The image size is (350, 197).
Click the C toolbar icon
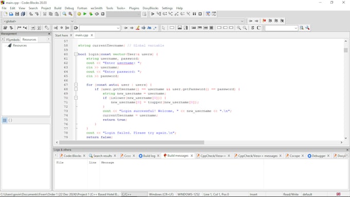coord(258,28)
